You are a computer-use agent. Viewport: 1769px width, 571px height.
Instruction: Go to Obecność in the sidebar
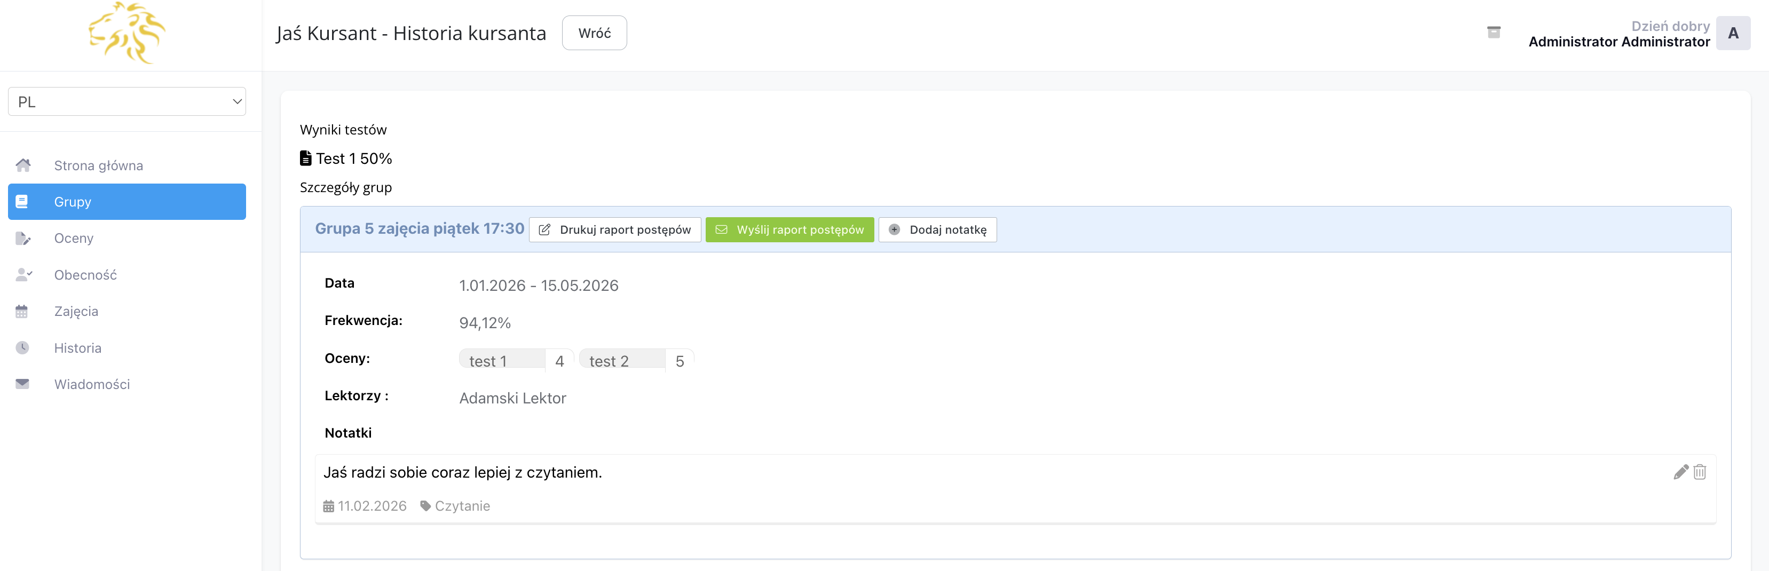click(85, 275)
